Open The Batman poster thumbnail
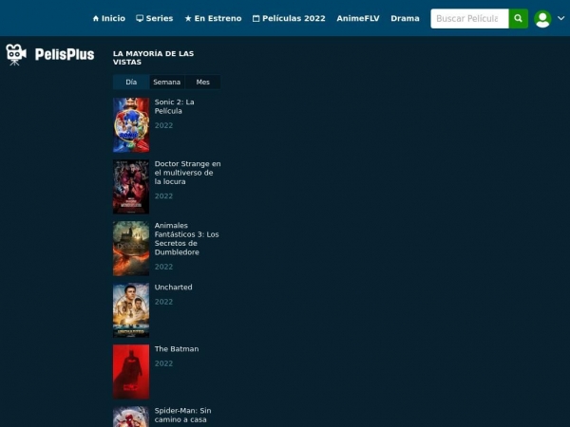Image resolution: width=570 pixels, height=427 pixels. 131,372
